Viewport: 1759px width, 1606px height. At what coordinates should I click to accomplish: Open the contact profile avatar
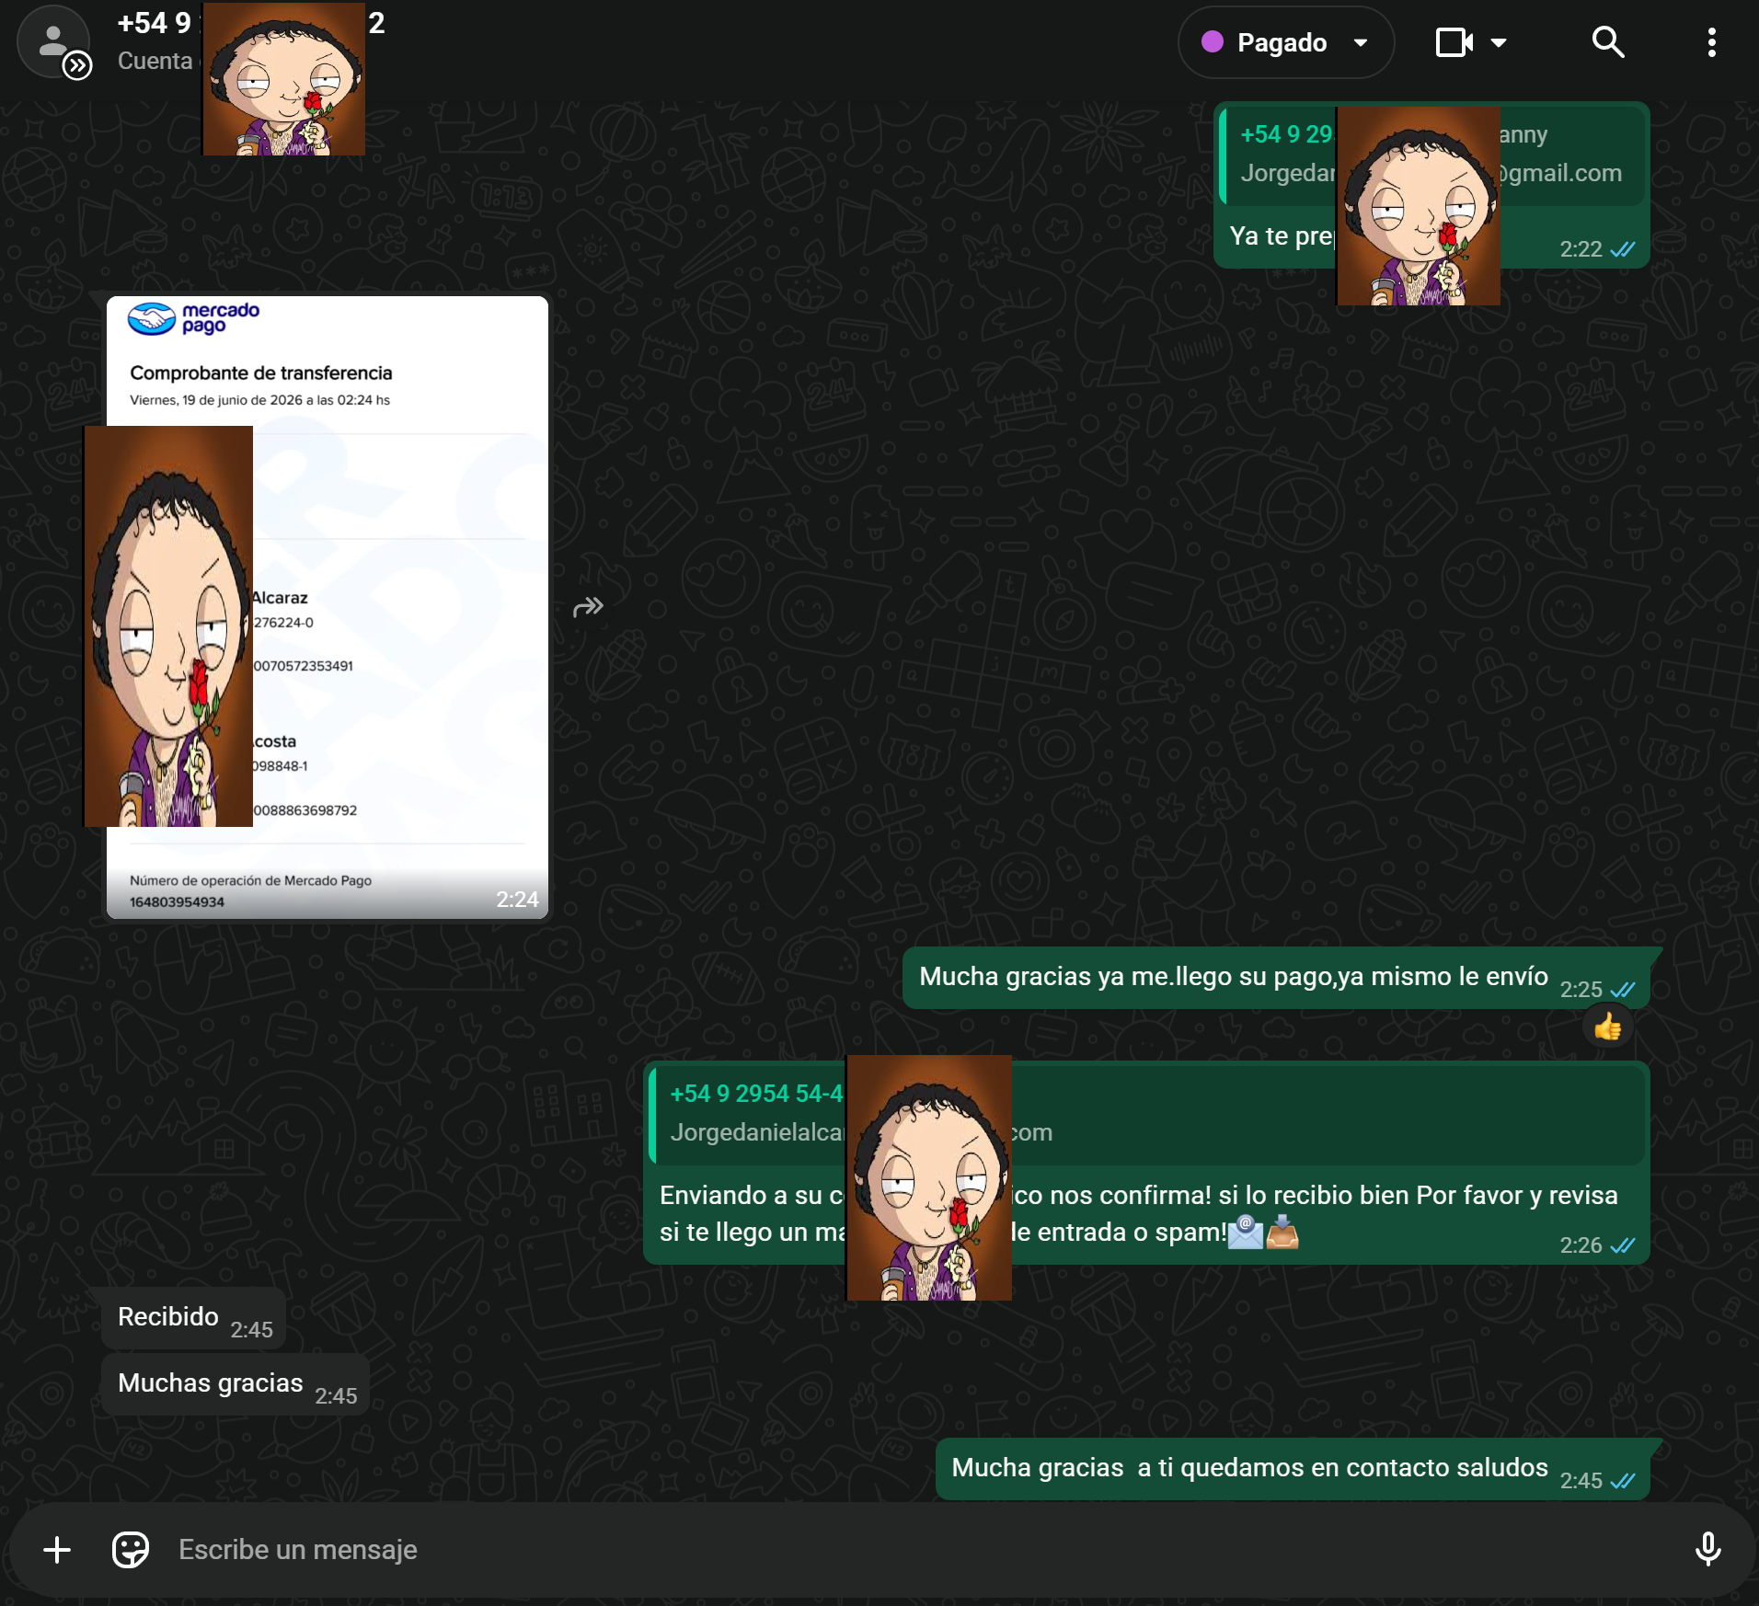[53, 42]
